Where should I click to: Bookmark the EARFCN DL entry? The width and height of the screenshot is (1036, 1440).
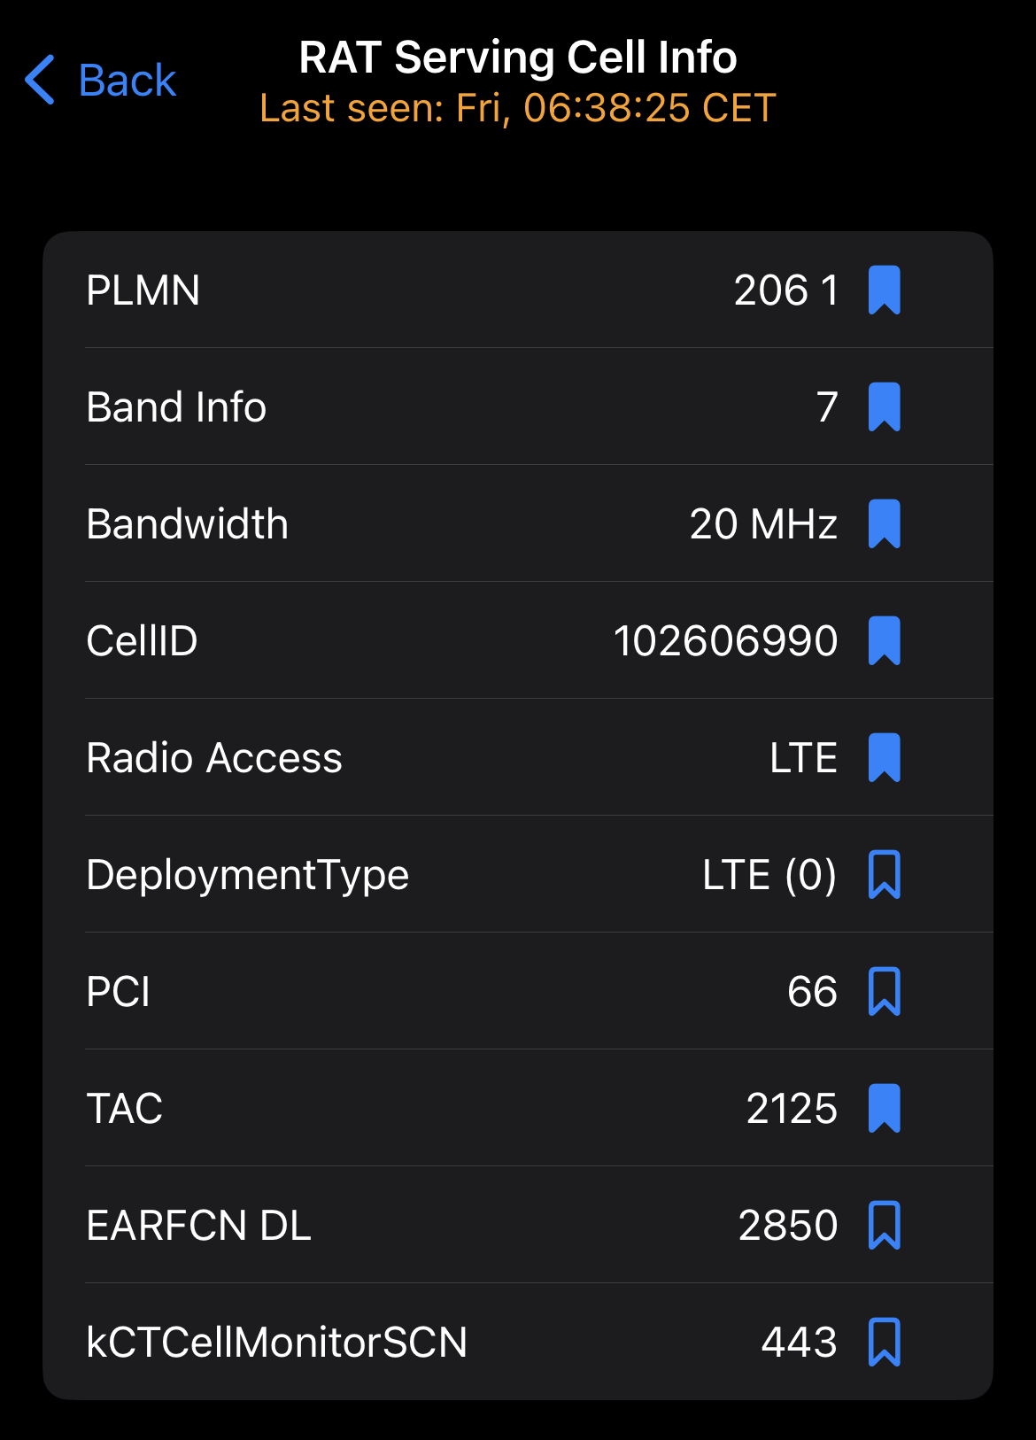[x=884, y=1226]
